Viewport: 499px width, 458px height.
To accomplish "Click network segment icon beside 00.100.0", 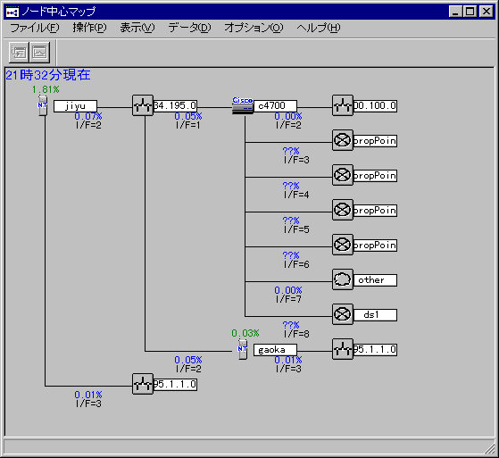I will point(343,105).
